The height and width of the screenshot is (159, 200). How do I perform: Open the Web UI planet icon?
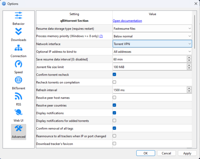pos(18,112)
